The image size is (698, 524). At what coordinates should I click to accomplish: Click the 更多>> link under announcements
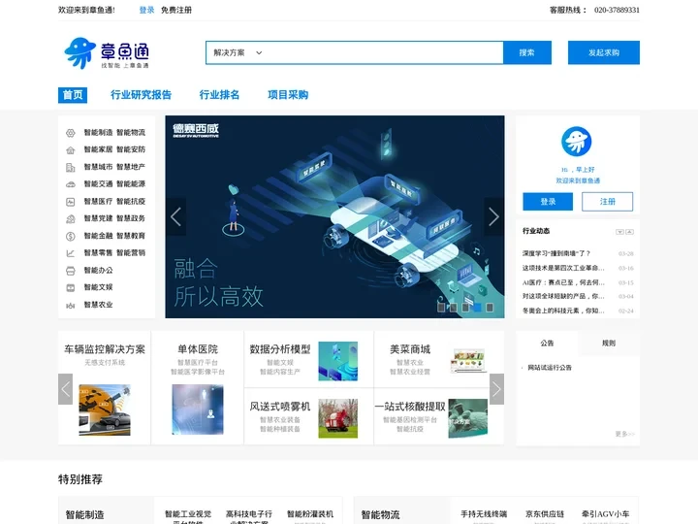(624, 434)
